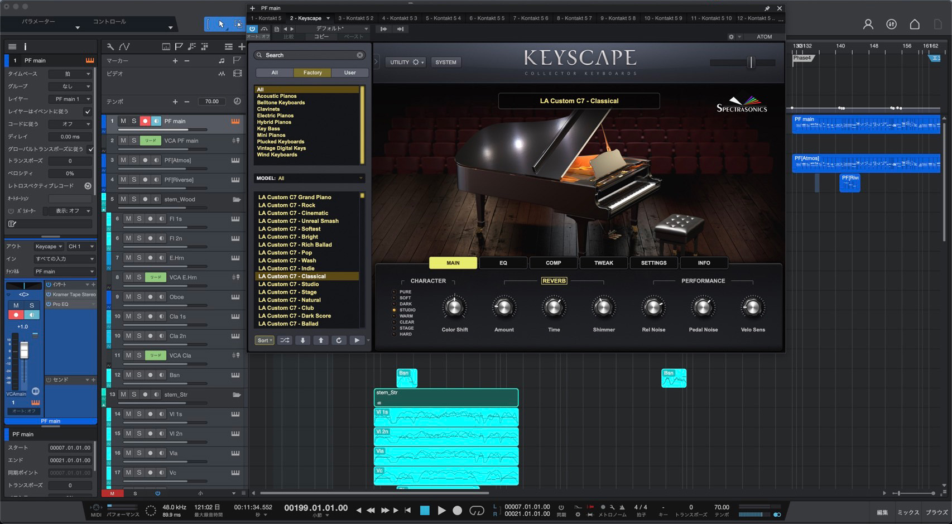
Task: Open the ミックス mix view
Action: coord(908,512)
